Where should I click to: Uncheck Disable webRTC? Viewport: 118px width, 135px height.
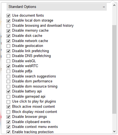tap(8, 66)
